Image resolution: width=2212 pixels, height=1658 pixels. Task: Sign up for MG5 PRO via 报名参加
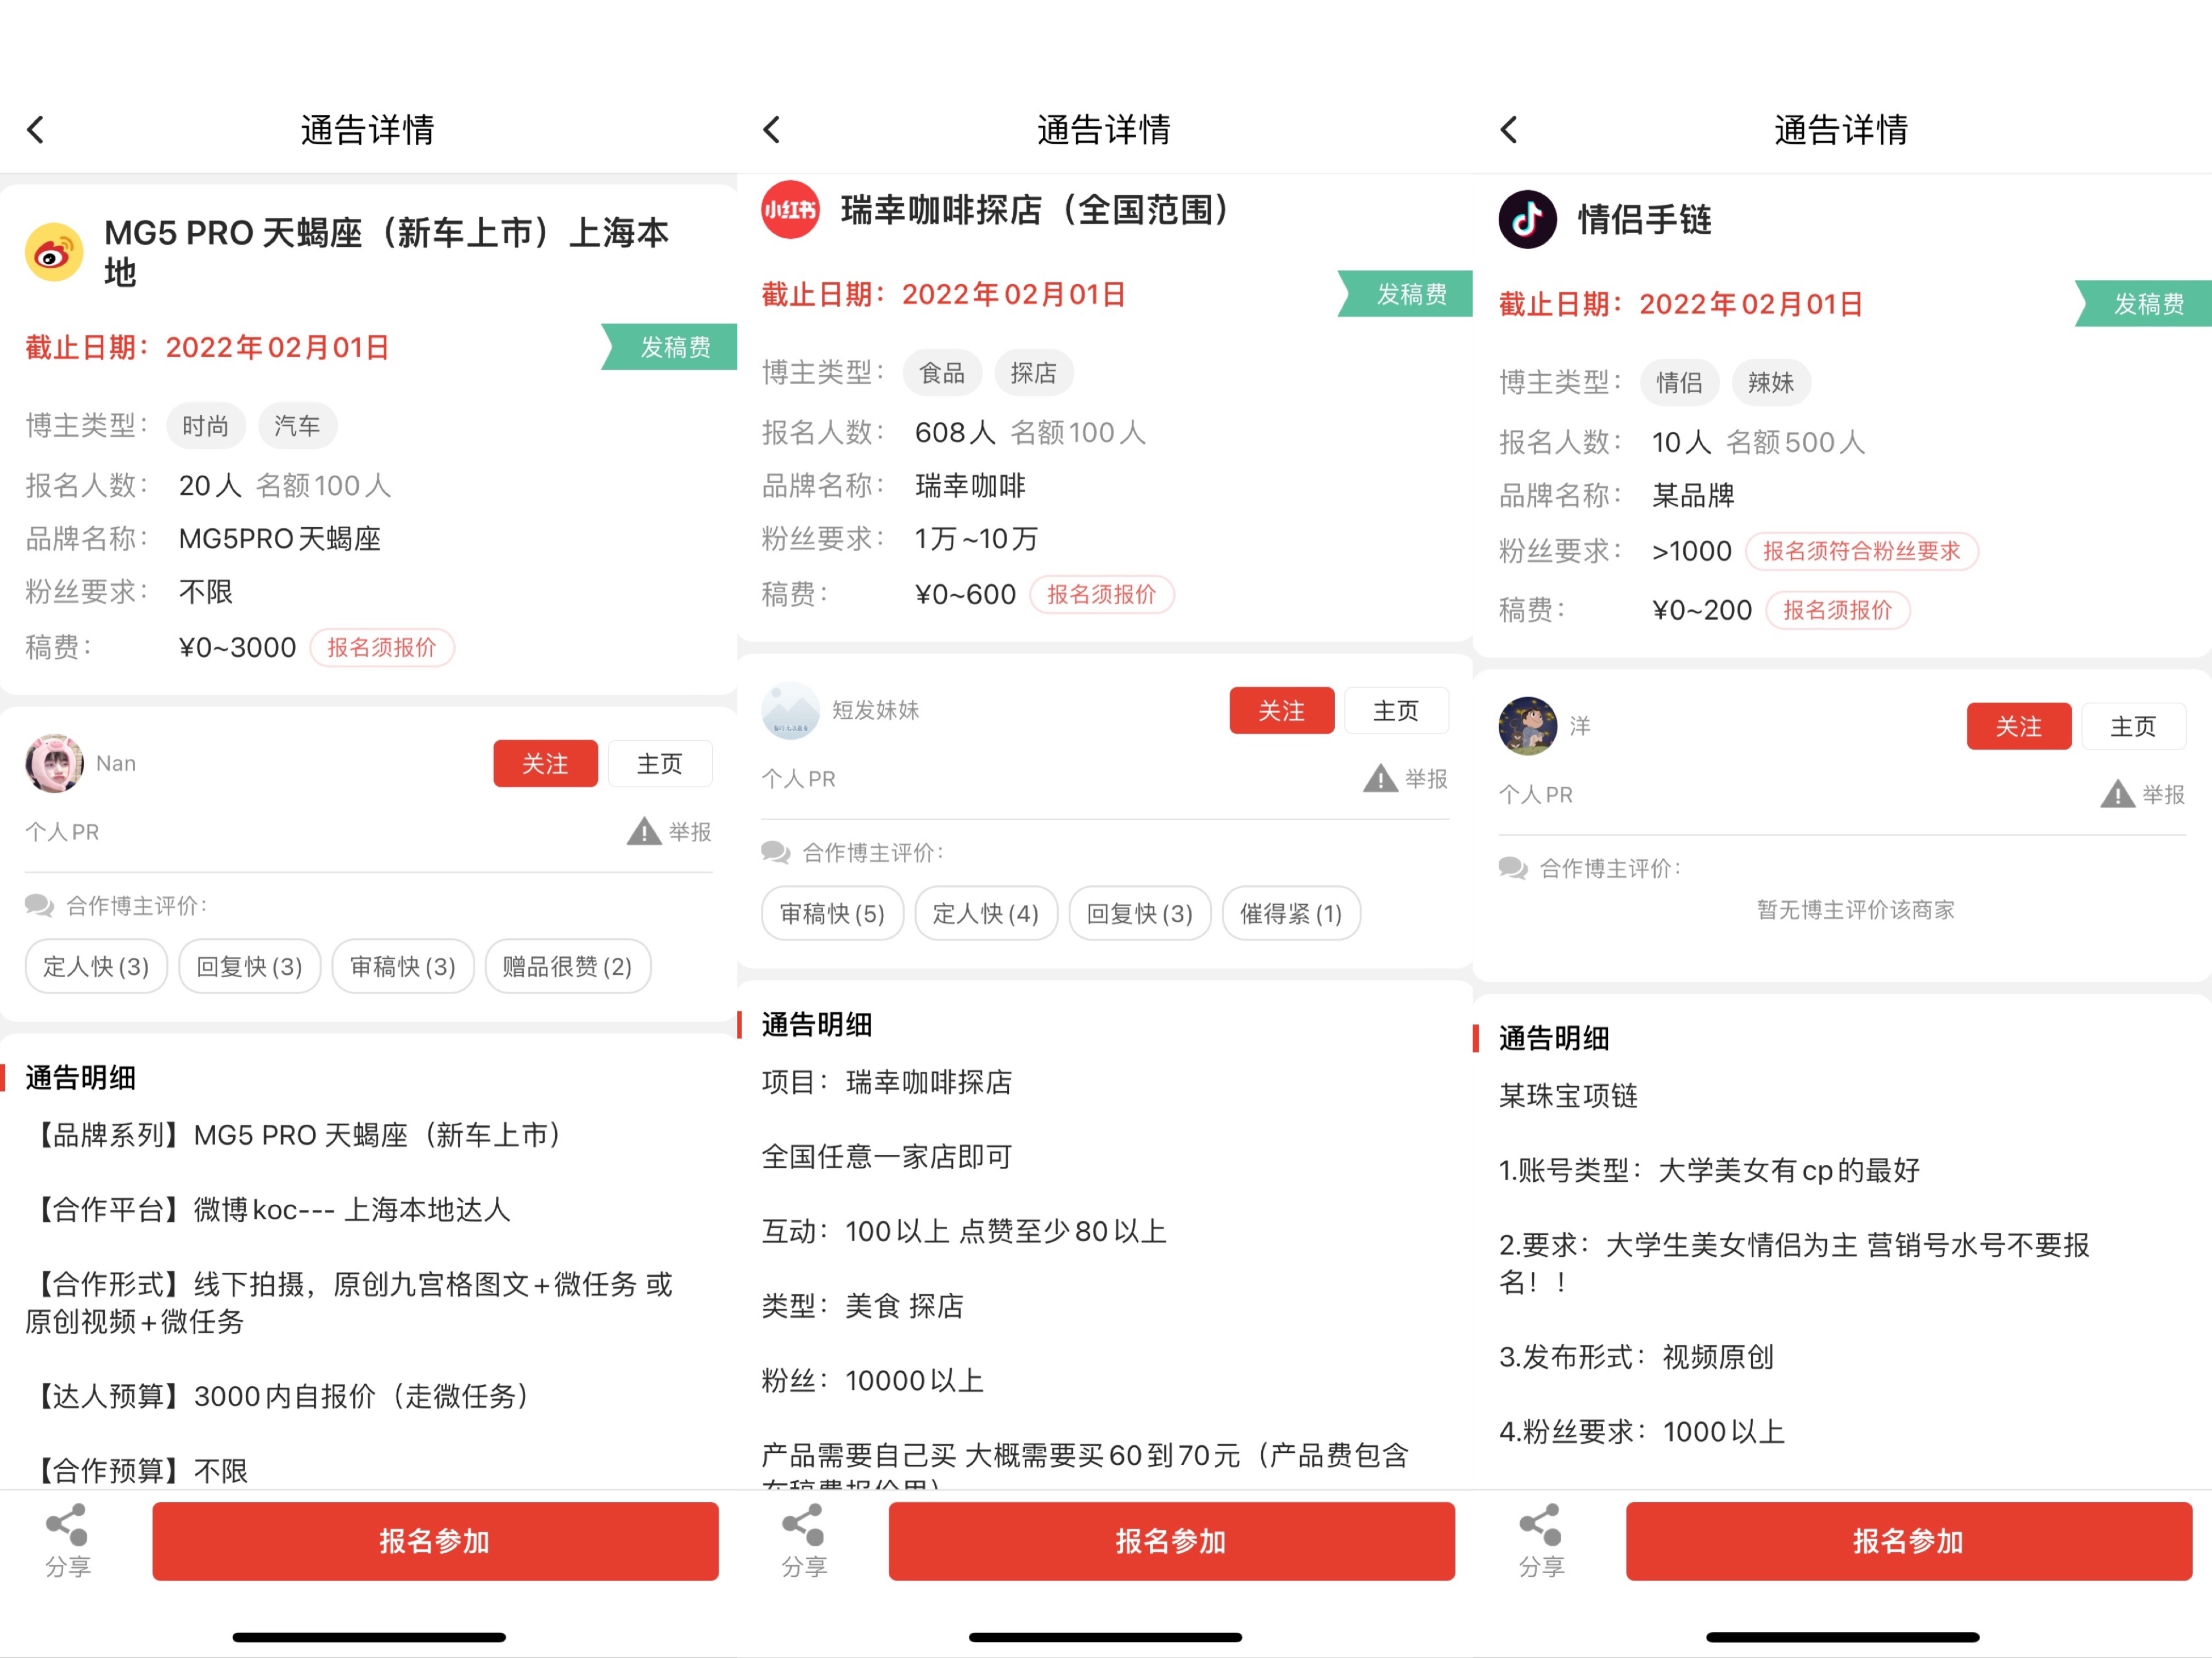click(435, 1541)
